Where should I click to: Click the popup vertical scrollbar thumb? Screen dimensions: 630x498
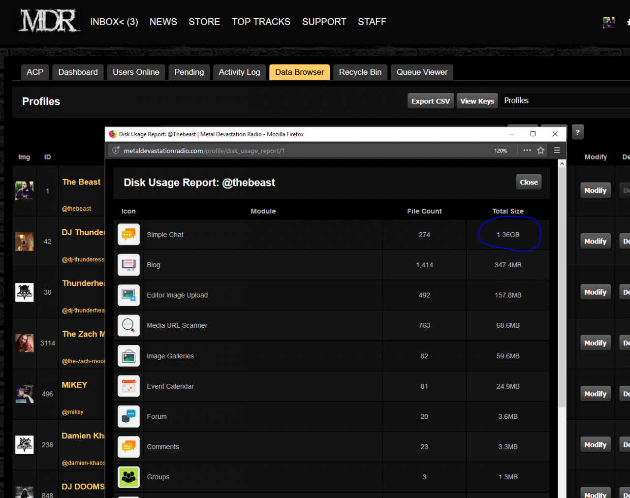(562, 287)
